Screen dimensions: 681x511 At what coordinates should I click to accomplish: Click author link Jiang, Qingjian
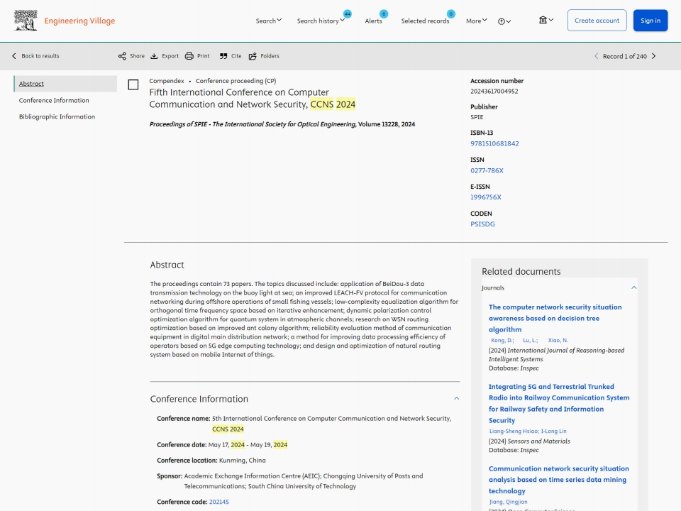coord(508,502)
